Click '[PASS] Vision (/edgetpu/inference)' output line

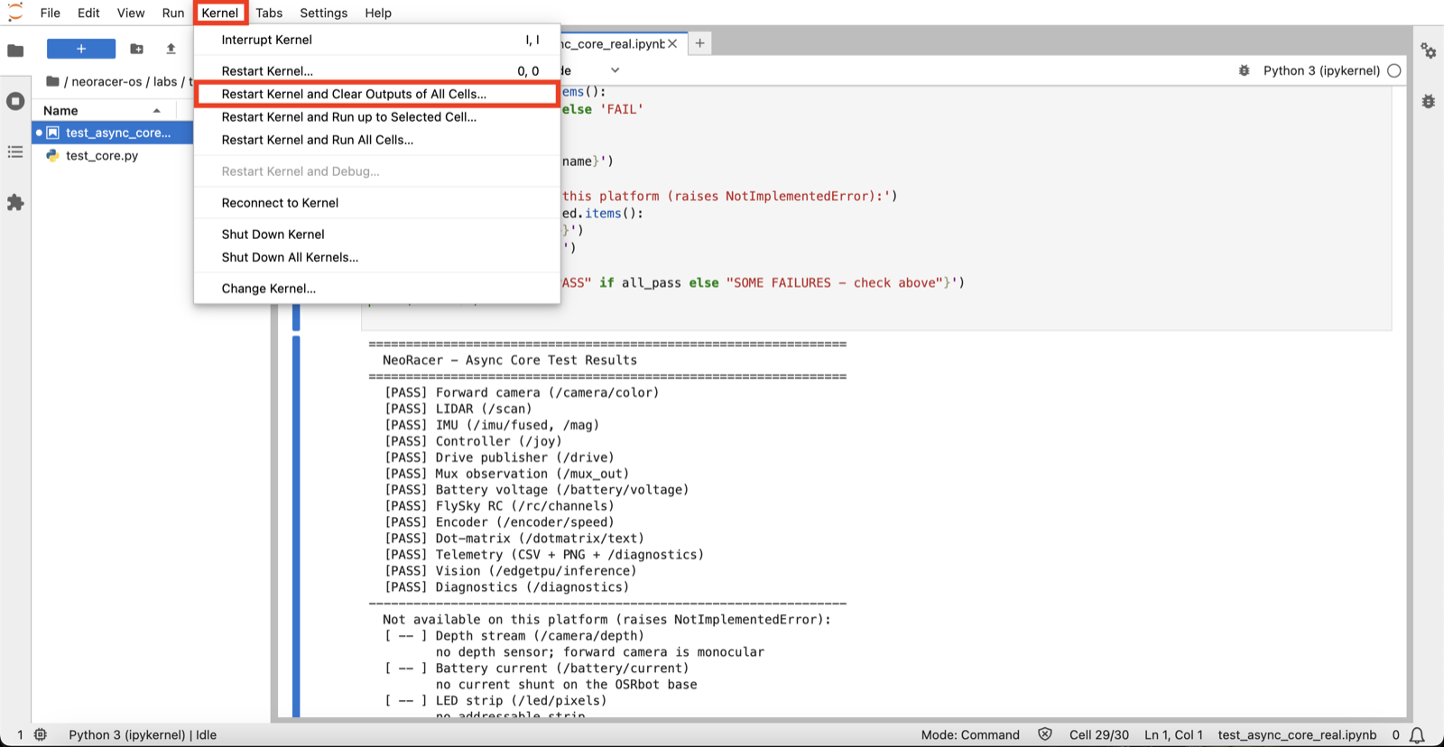tap(511, 571)
